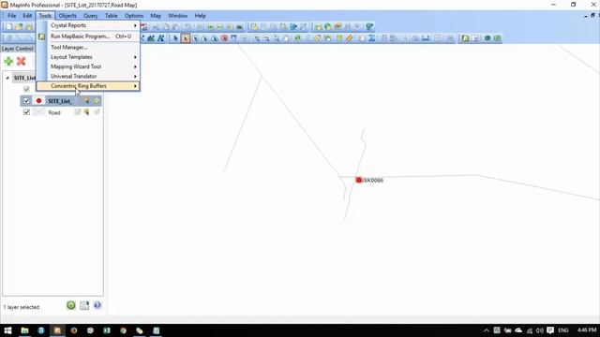Toggle the grayed checkbox above the SITE_List_ layer

(x=26, y=89)
